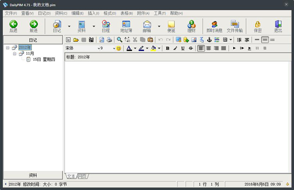The width and height of the screenshot is (294, 190).
Task: Toggle strikethrough formatting
Action: click(x=191, y=48)
